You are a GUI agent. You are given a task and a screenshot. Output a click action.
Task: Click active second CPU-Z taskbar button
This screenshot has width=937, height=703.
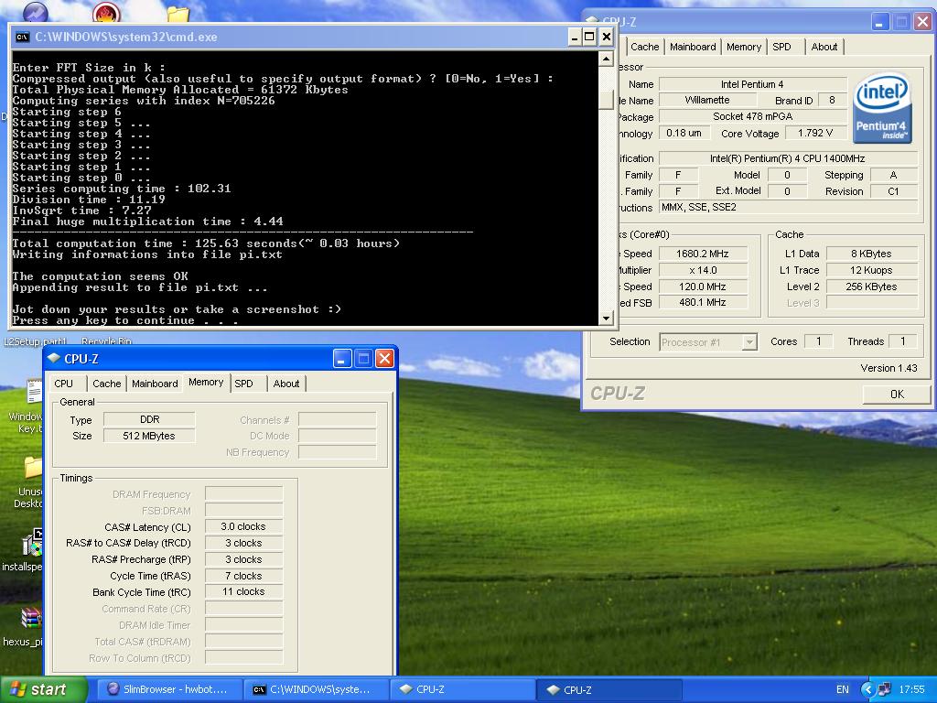(x=609, y=690)
